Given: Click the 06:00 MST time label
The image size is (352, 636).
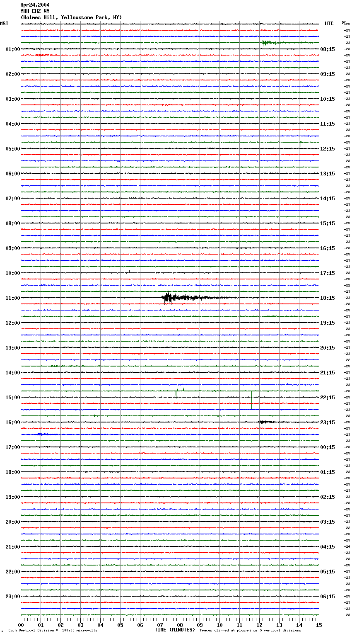Looking at the screenshot, I should [13, 174].
